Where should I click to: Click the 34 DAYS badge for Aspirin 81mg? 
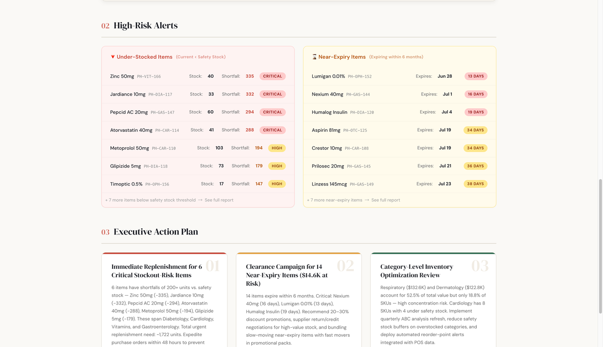click(x=475, y=130)
